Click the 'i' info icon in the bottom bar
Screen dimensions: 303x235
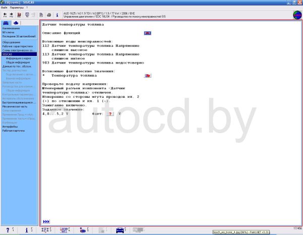click(x=27, y=230)
